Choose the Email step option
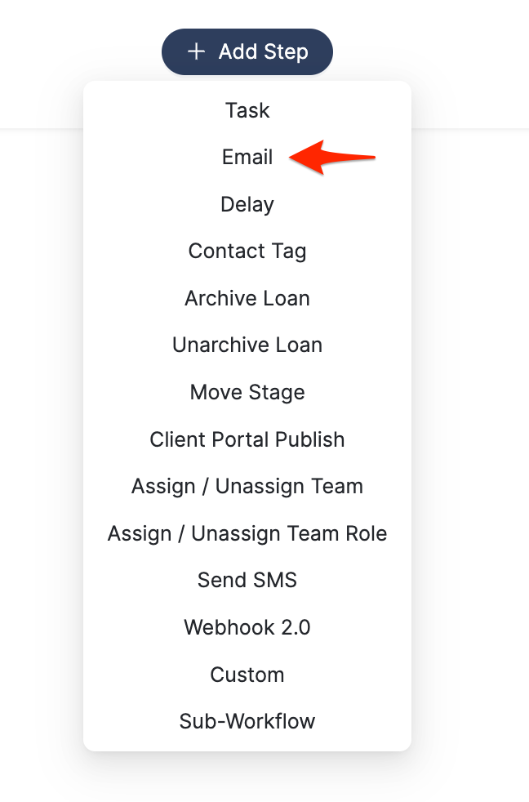 [247, 157]
